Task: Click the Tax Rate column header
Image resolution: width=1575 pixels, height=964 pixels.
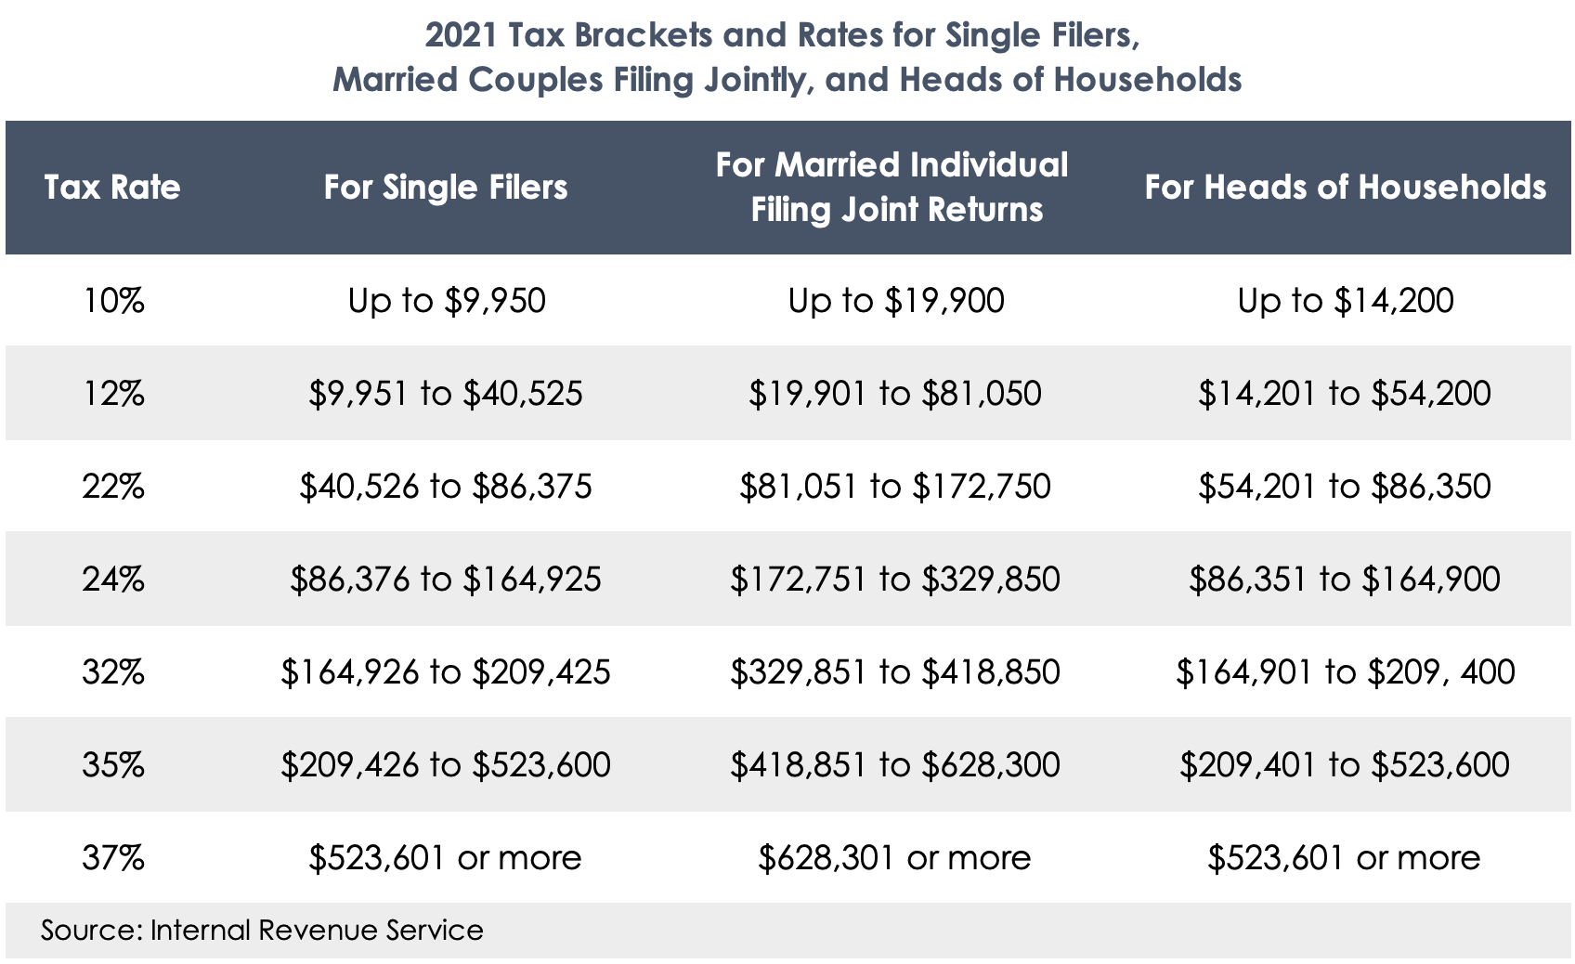Action: (x=112, y=188)
